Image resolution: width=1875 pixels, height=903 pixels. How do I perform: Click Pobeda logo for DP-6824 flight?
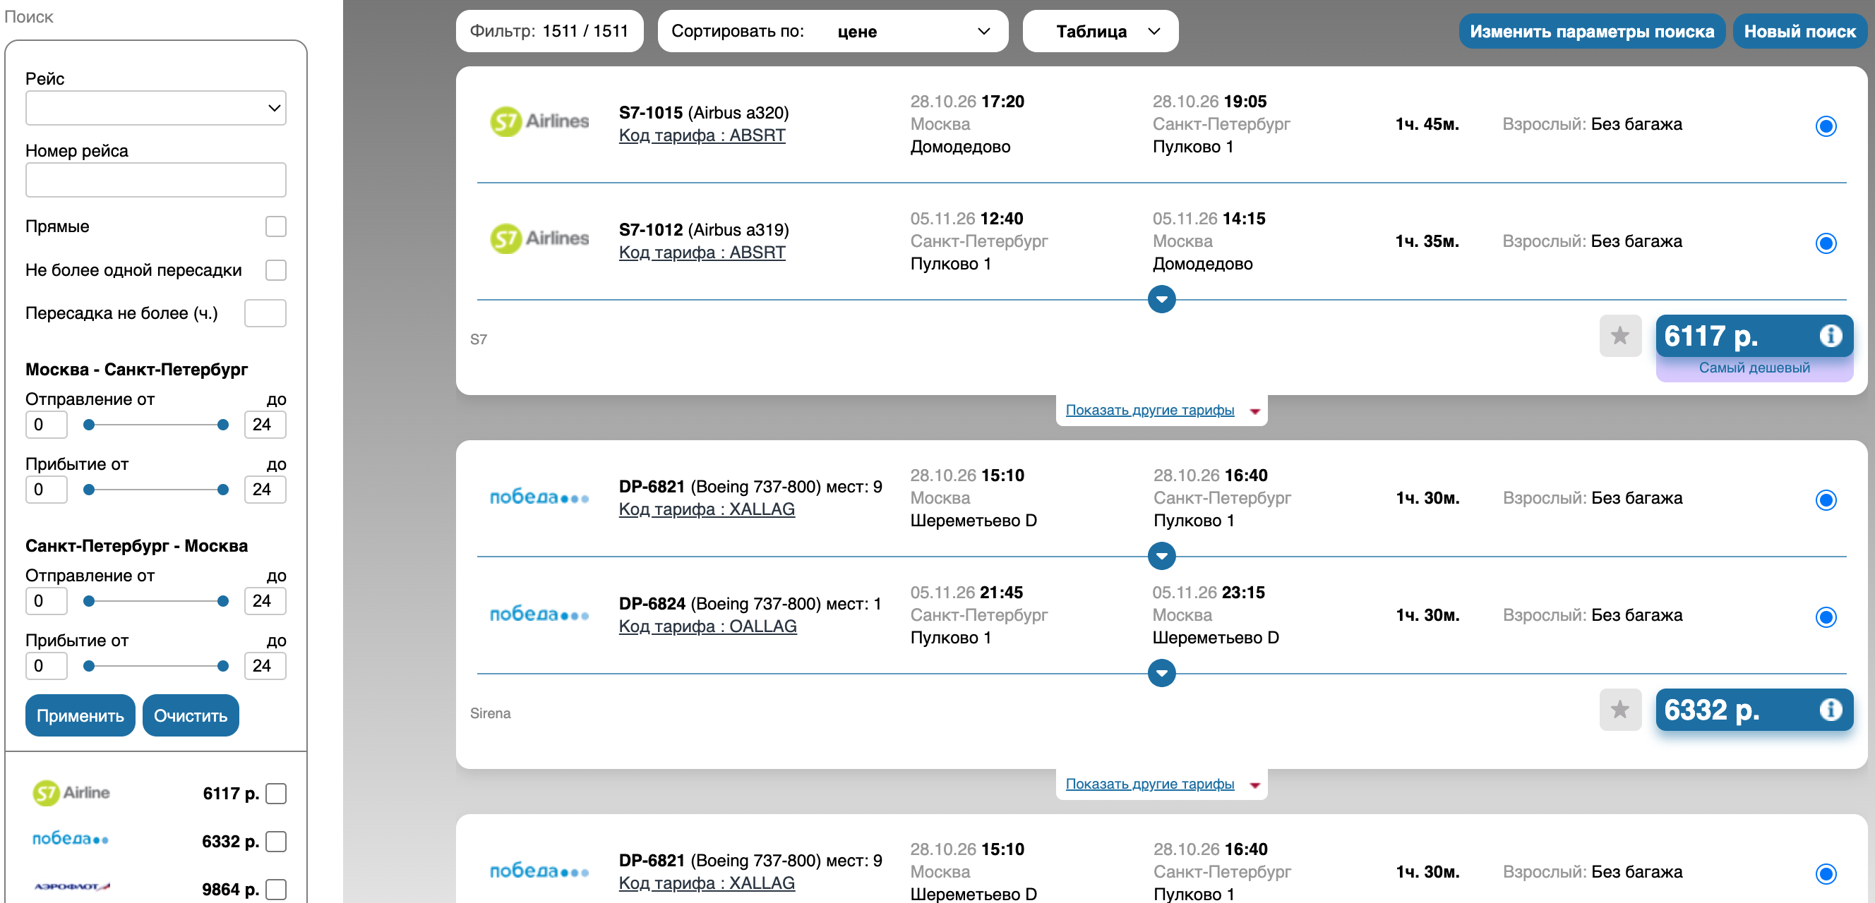coord(539,615)
